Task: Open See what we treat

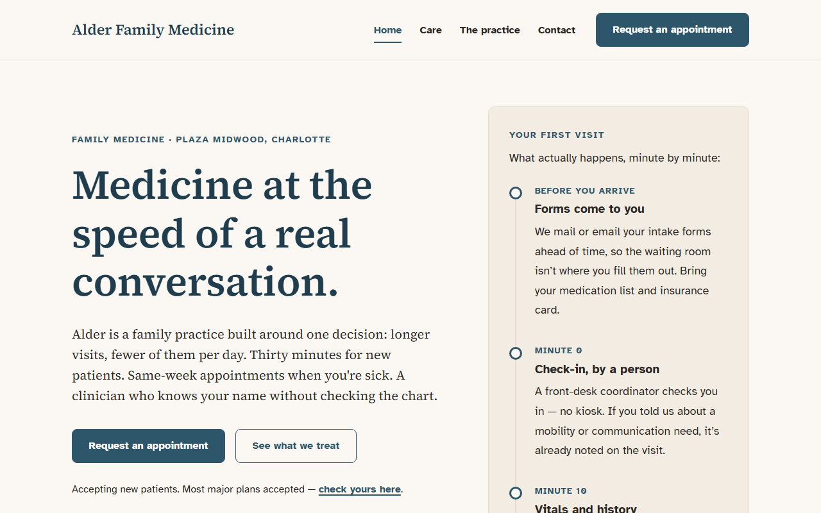Action: (296, 446)
